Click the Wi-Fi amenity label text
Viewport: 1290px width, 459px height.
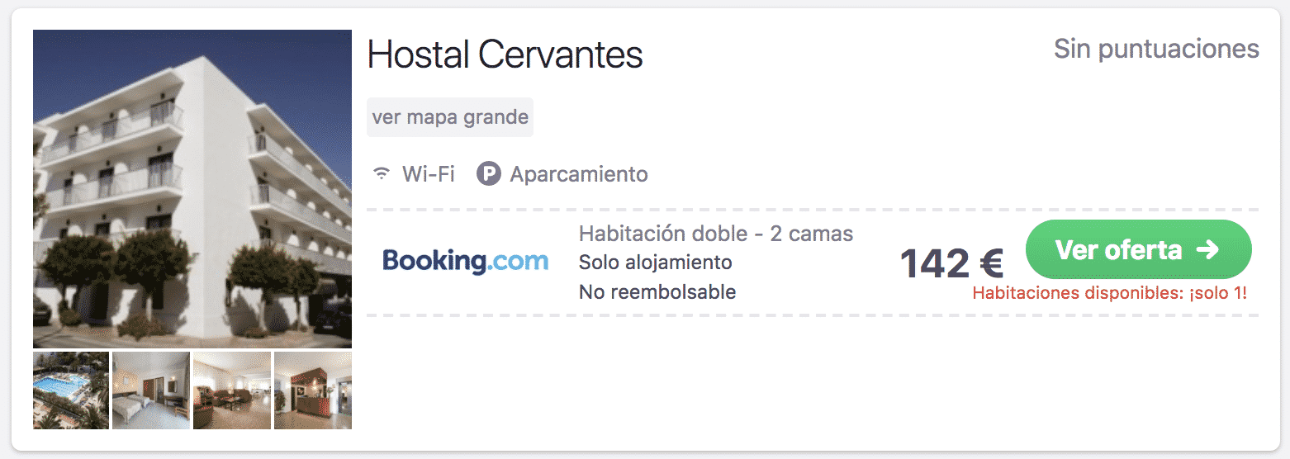[x=429, y=174]
